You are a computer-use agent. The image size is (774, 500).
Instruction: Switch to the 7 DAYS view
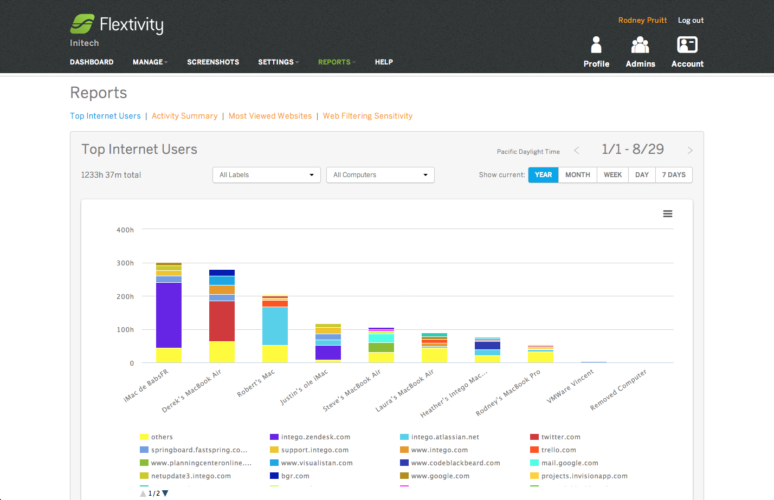pyautogui.click(x=674, y=174)
